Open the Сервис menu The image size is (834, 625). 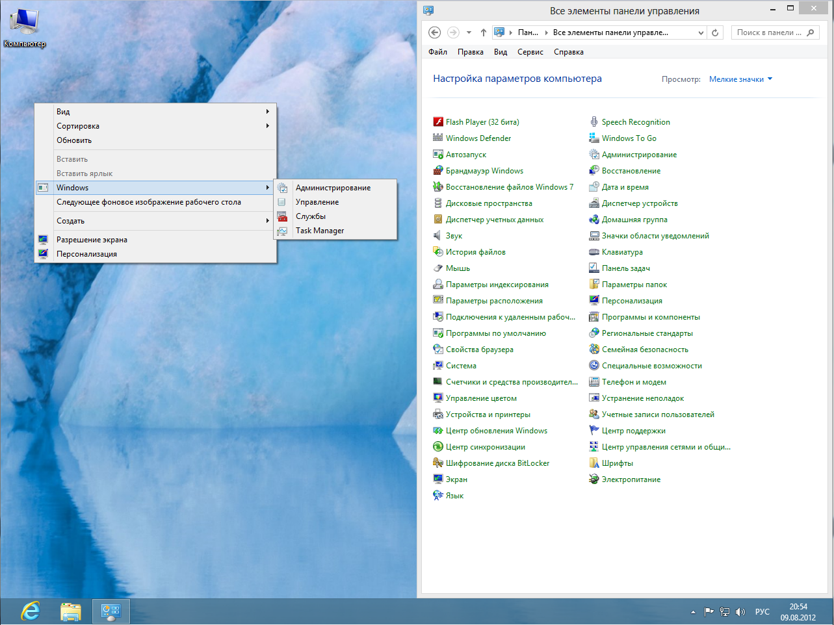pos(530,52)
